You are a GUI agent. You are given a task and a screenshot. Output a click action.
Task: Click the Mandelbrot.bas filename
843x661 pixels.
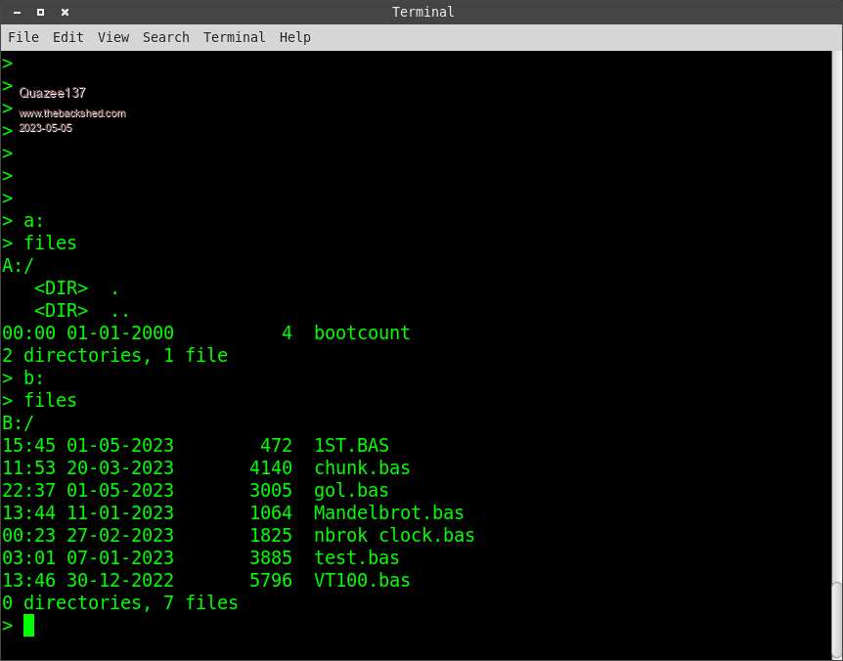click(x=388, y=512)
